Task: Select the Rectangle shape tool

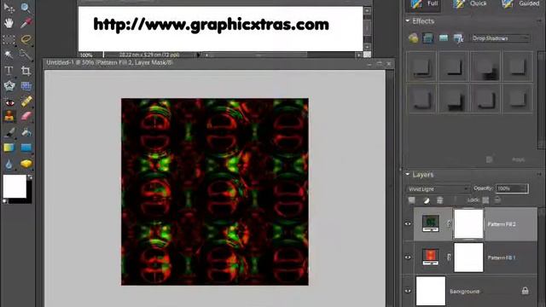Action: tap(26, 148)
